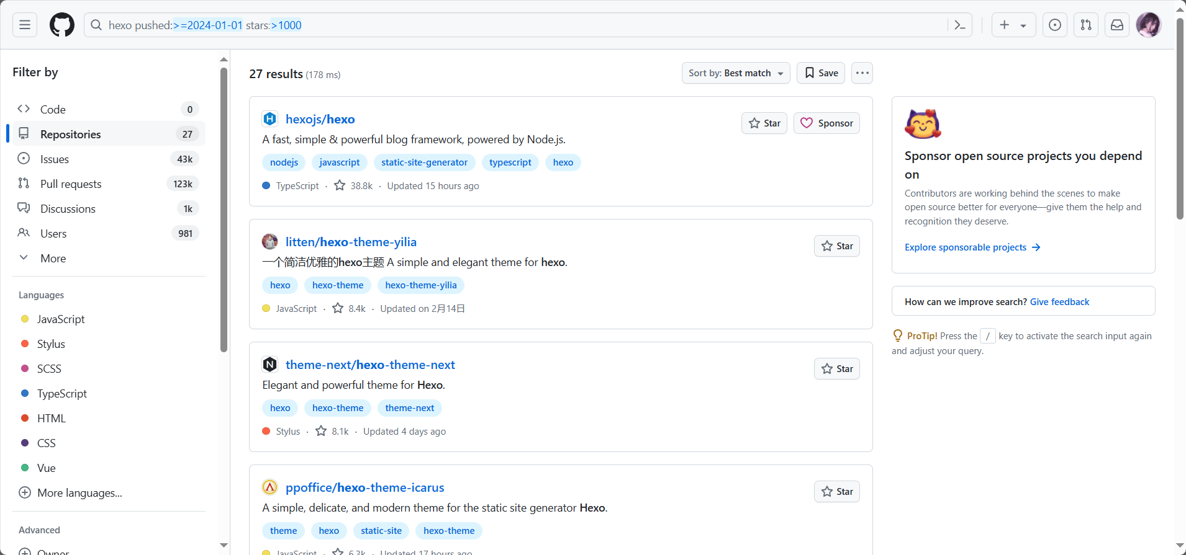Open the command palette icon
1186x555 pixels.
[959, 25]
